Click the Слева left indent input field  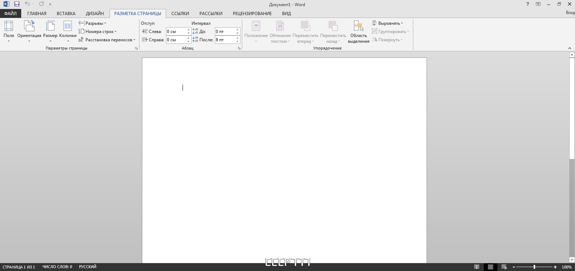click(176, 32)
